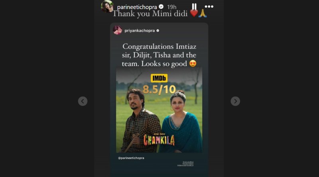Open parineetichopra's profile picture
The image size is (319, 177).
coord(107,6)
